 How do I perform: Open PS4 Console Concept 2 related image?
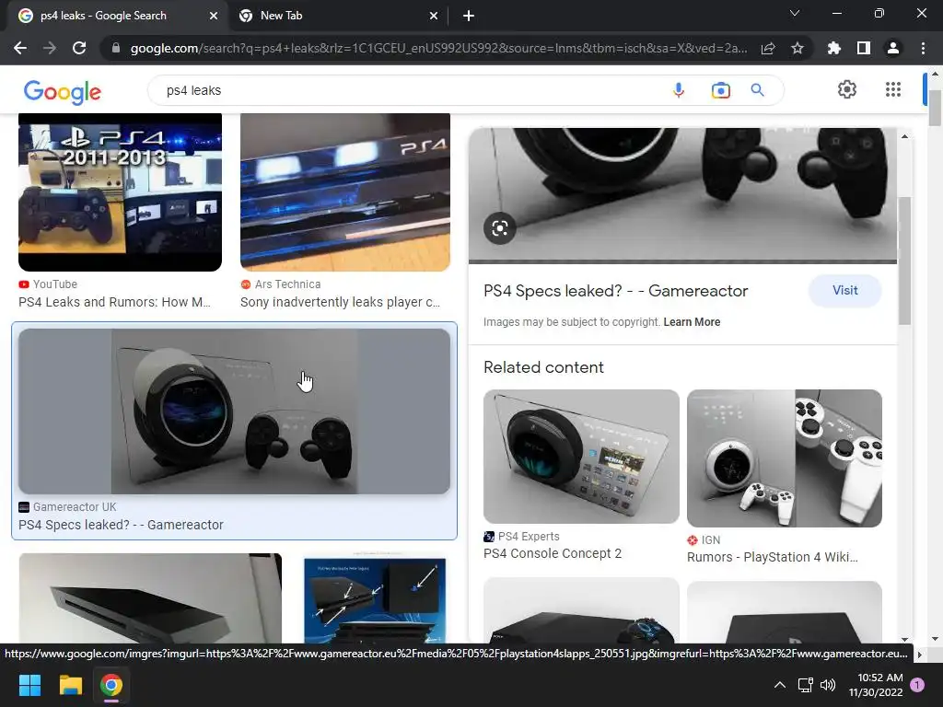click(x=582, y=457)
